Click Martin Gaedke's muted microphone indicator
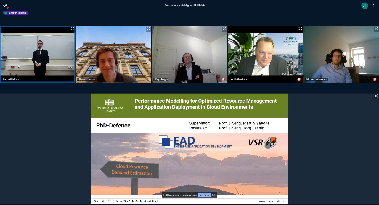 [x=299, y=79]
